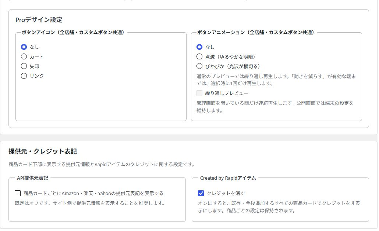Select the 矢印 button icon option
379x231 pixels.
[24, 66]
